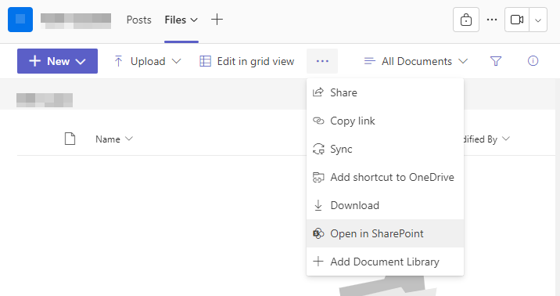This screenshot has width=560, height=296.
Task: Click the blurred folder breadcrumb
Action: point(45,100)
